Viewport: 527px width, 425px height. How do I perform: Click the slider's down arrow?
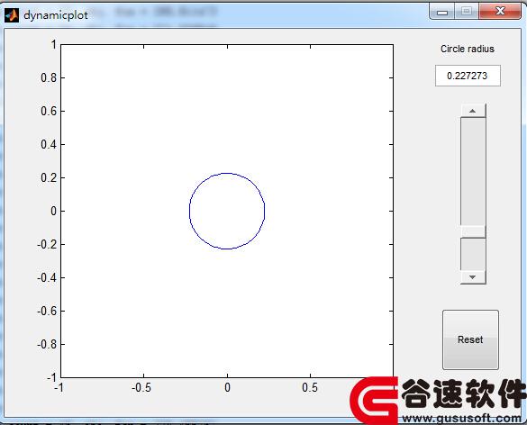tap(473, 277)
